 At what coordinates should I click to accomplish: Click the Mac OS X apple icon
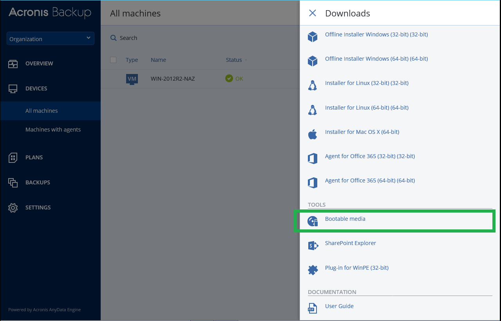click(313, 134)
